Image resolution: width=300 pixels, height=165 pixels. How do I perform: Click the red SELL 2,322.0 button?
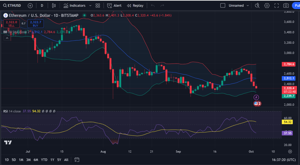point(12,24)
